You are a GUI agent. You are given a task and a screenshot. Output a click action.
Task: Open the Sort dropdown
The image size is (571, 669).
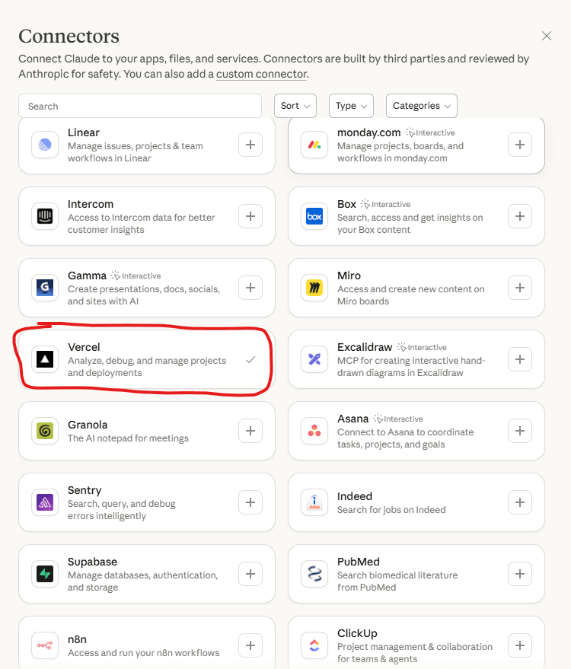tap(295, 106)
